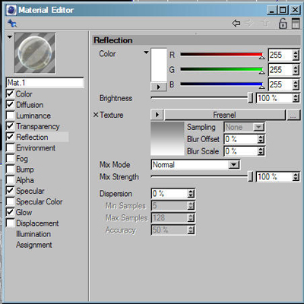
Task: Select the Glow channel label
Action: pyautogui.click(x=24, y=212)
